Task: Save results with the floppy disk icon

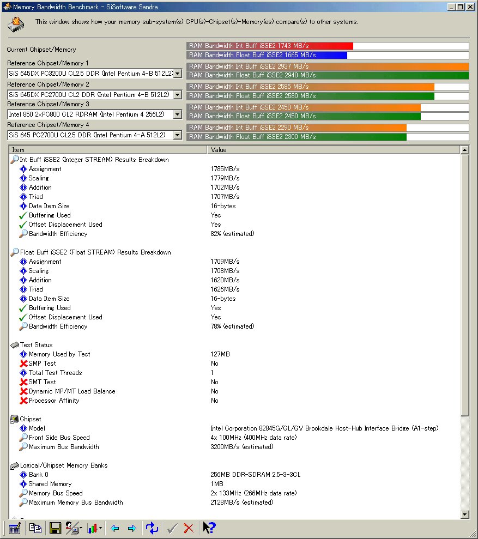Action: point(55,528)
